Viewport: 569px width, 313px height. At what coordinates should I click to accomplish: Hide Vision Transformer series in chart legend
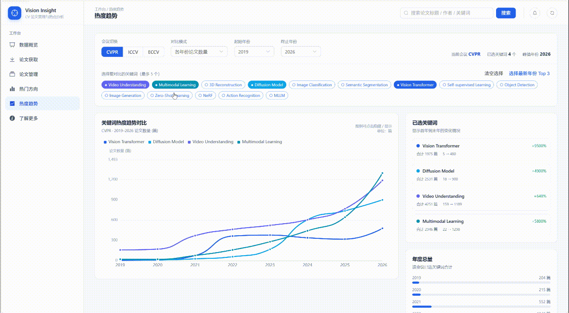click(x=124, y=142)
